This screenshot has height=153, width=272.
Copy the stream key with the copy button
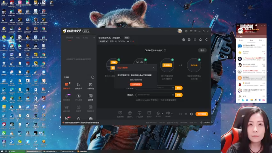tap(179, 95)
